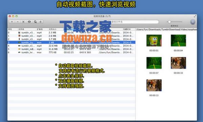Screen dimensions: 203x122
Task: Click the full screen arrows in the title bar
Action: pos(195,16)
